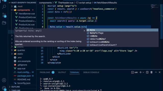
Task: Select the hits autocomplete suggestion
Action: [x=122, y=30]
